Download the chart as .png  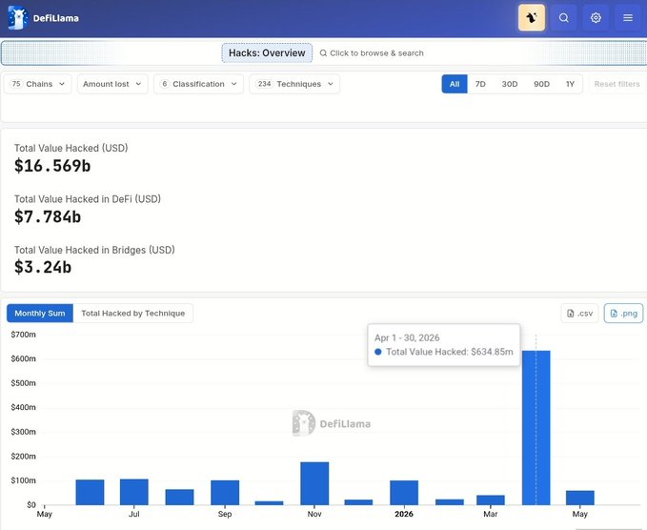click(x=623, y=314)
